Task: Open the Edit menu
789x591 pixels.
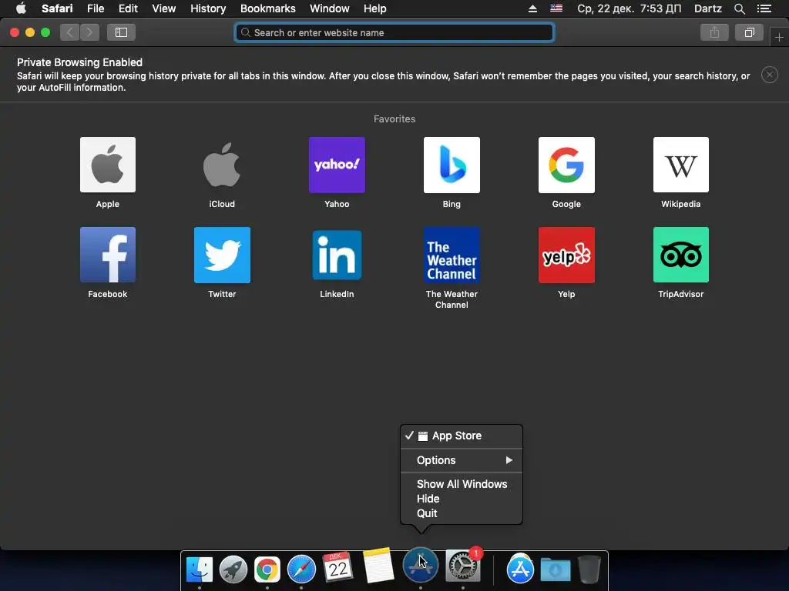Action: 128,8
